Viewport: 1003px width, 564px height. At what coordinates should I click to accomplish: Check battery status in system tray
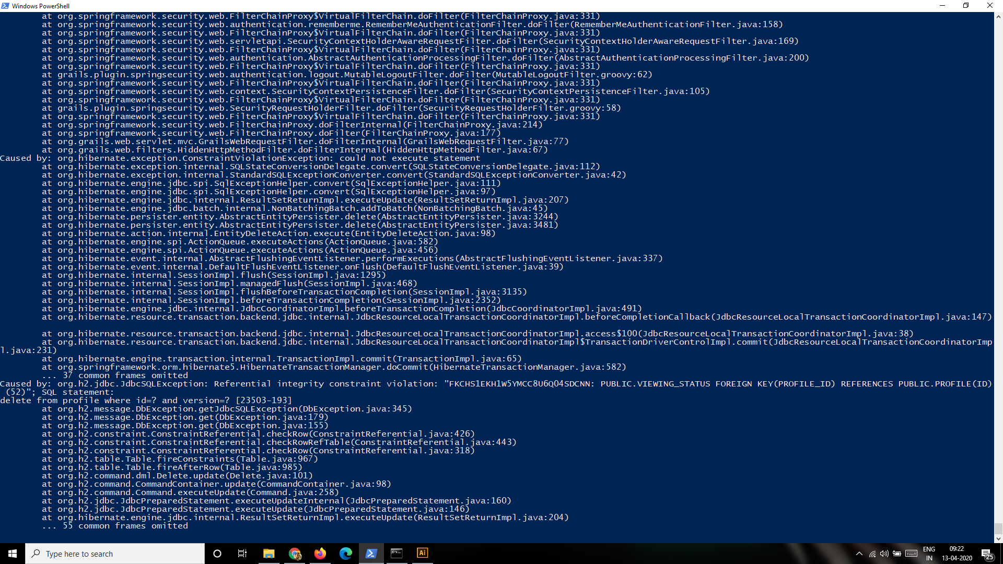point(898,554)
